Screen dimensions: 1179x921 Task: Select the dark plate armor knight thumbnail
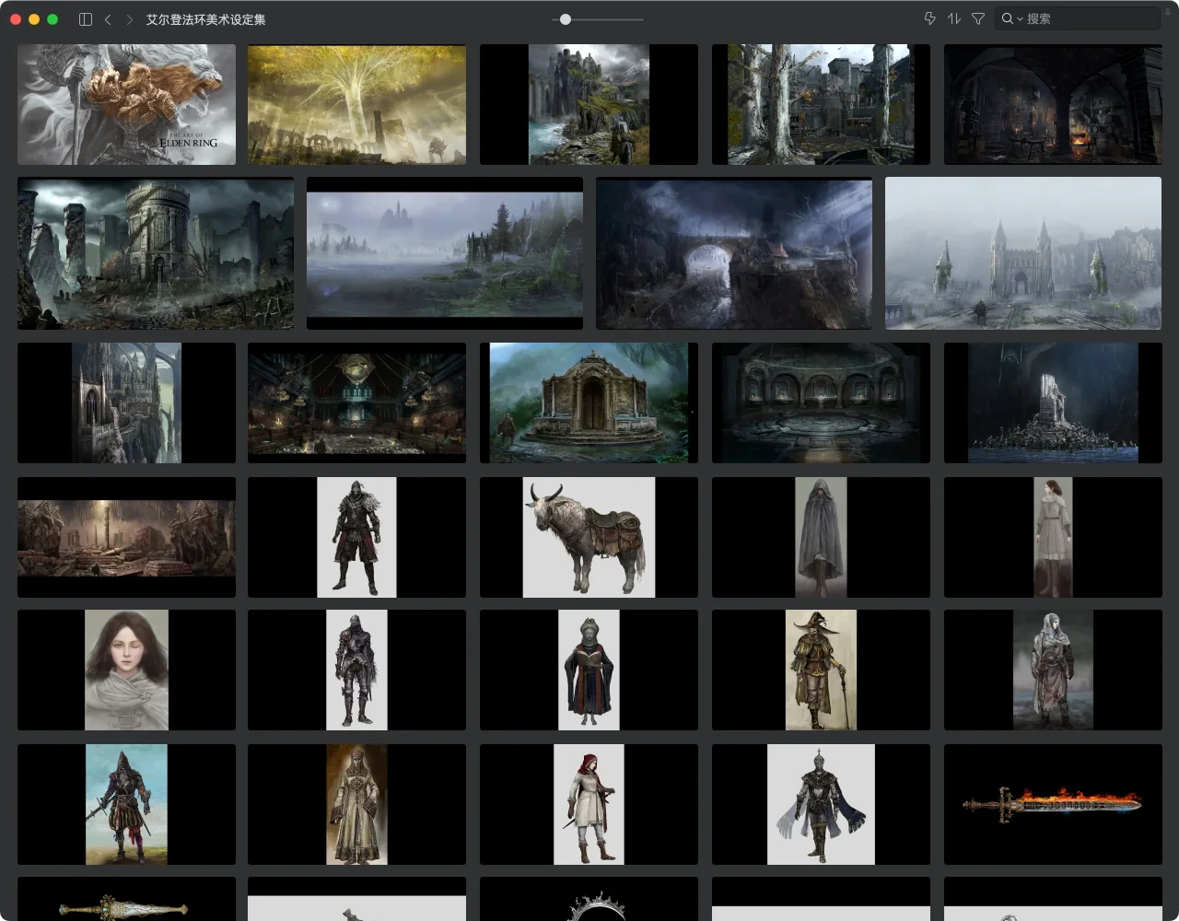click(x=356, y=670)
